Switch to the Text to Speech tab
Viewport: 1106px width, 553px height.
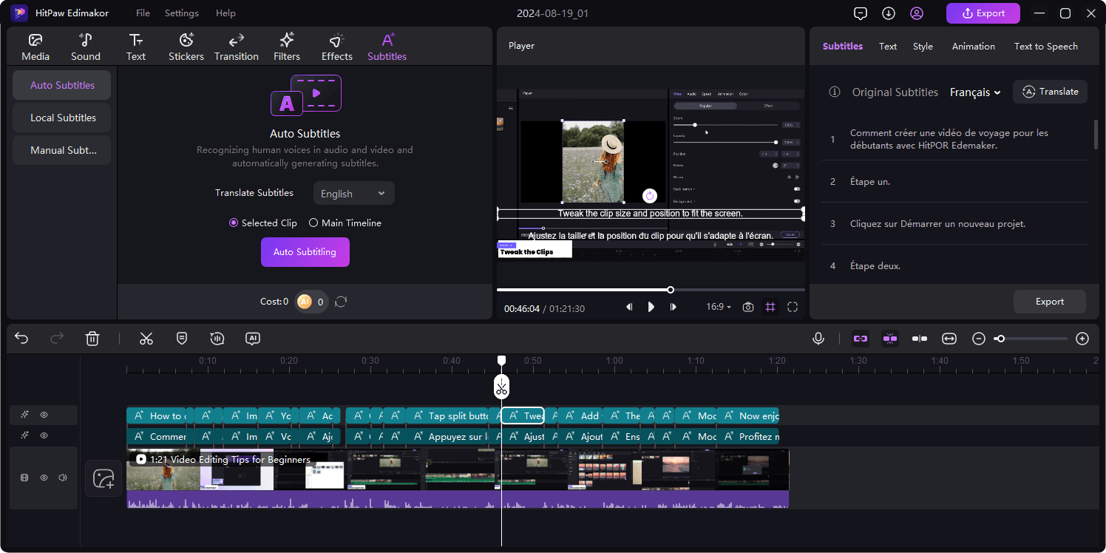tap(1046, 46)
